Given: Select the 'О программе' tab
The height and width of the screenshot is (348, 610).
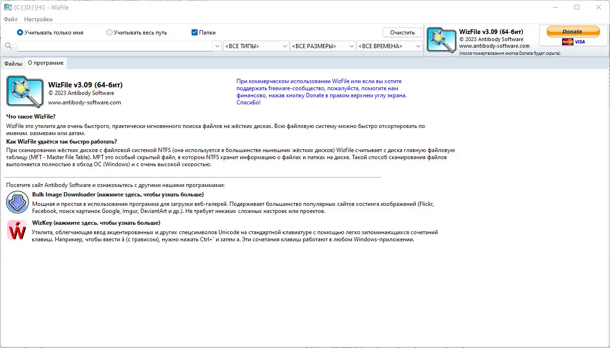Looking at the screenshot, I should point(45,63).
